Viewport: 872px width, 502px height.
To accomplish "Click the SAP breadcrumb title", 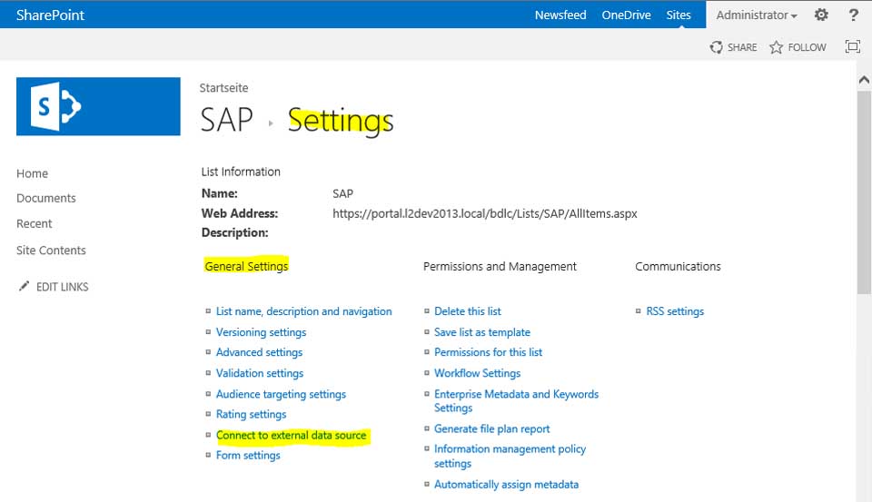I will (226, 120).
